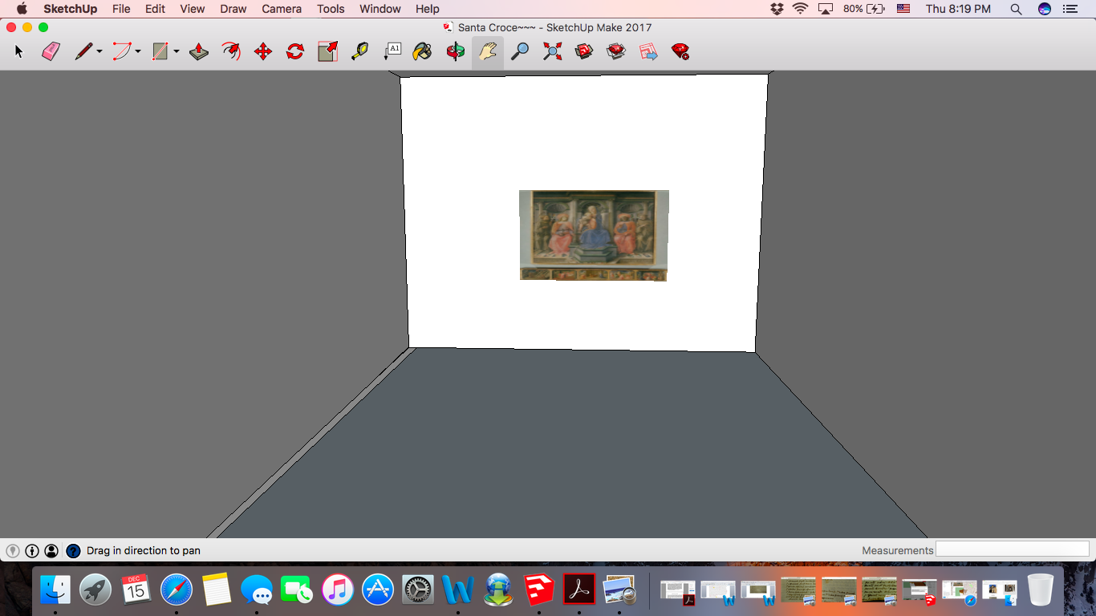Screen dimensions: 1096x616
Task: Activate the Paint Bucket tool
Action: click(x=423, y=52)
